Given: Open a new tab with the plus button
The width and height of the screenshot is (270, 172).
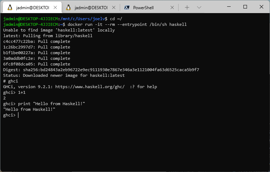Looking at the screenshot, I should [x=187, y=7].
